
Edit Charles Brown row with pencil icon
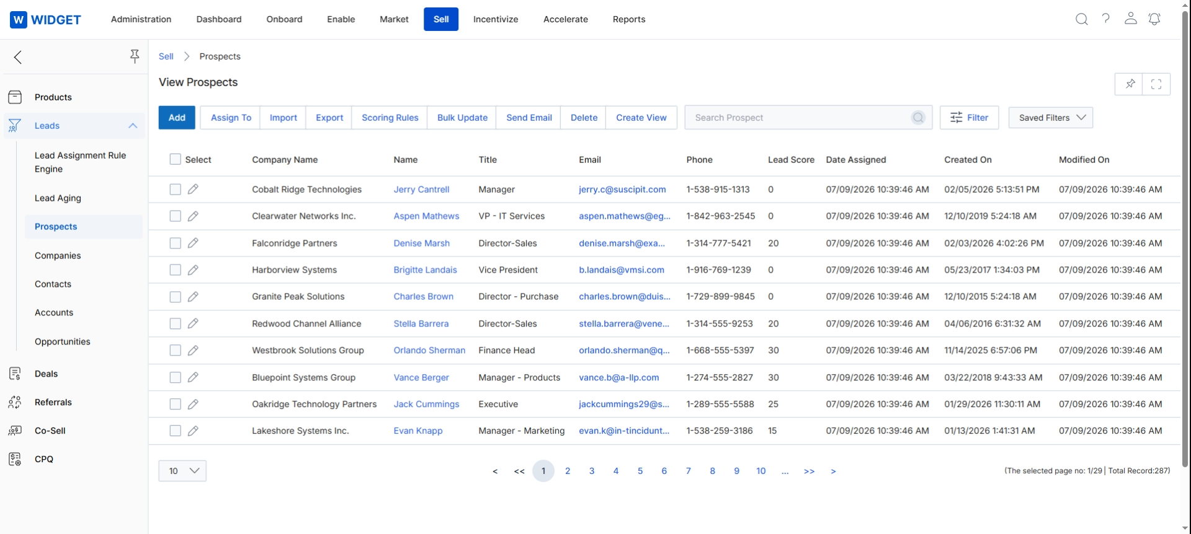coord(193,297)
